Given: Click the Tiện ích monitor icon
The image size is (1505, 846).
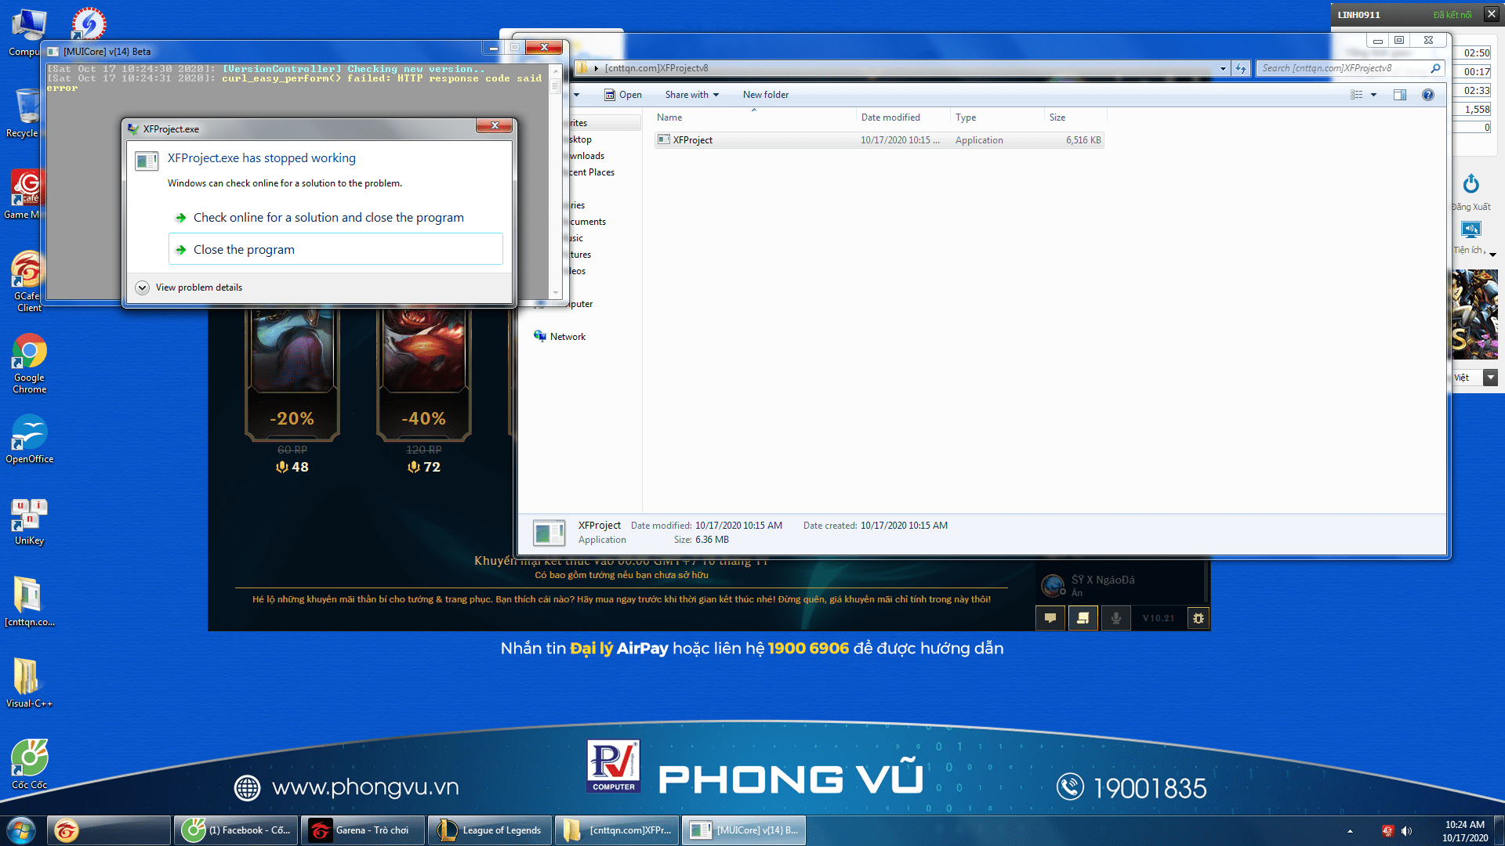Looking at the screenshot, I should pyautogui.click(x=1471, y=230).
